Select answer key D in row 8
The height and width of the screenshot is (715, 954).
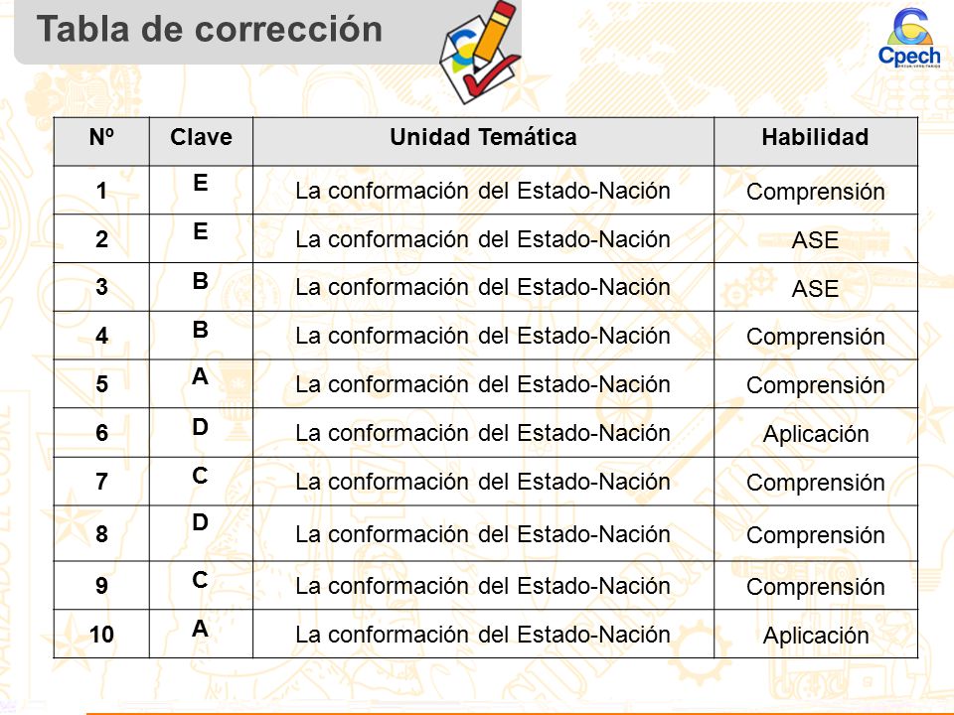click(201, 523)
